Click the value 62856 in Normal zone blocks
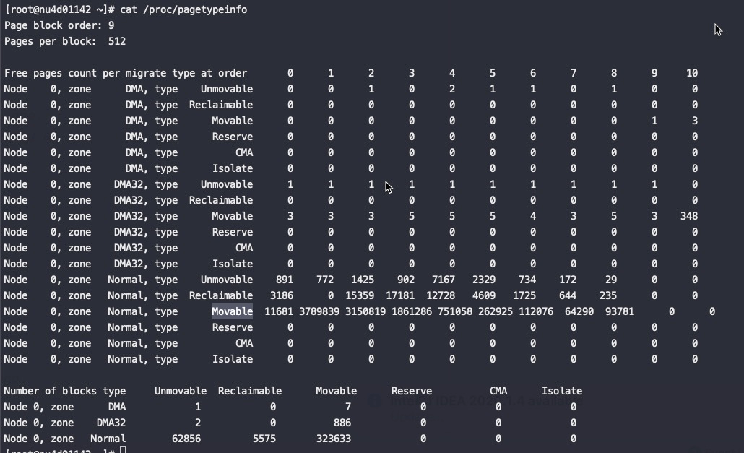The width and height of the screenshot is (744, 453). tap(186, 439)
